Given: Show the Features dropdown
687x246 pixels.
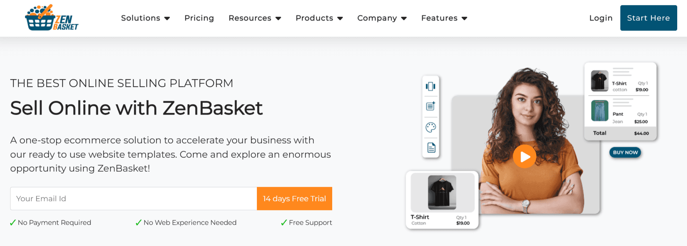Looking at the screenshot, I should click(444, 18).
